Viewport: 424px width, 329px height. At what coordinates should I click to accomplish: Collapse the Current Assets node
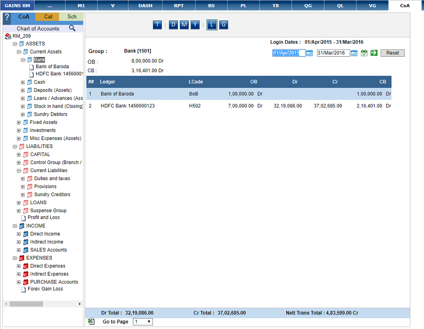click(19, 52)
